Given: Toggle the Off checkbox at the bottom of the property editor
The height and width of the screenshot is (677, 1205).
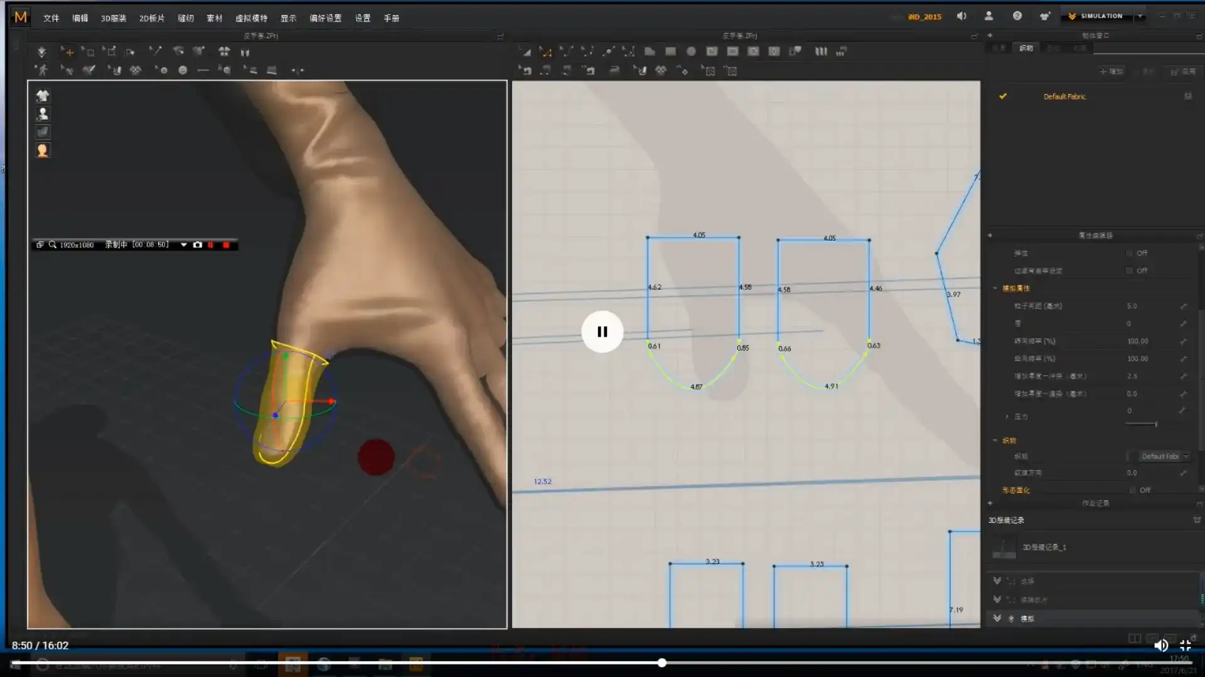Looking at the screenshot, I should 1132,490.
